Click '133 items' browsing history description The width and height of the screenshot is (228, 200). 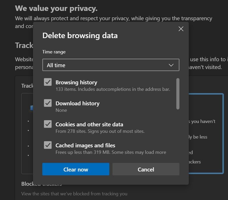[113, 89]
